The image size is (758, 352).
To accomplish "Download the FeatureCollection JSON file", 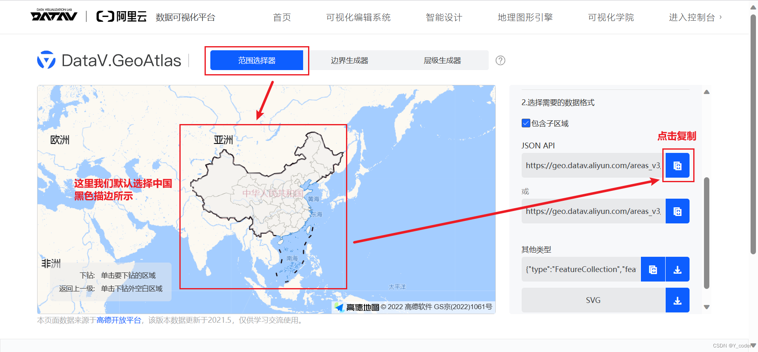I will [x=678, y=269].
